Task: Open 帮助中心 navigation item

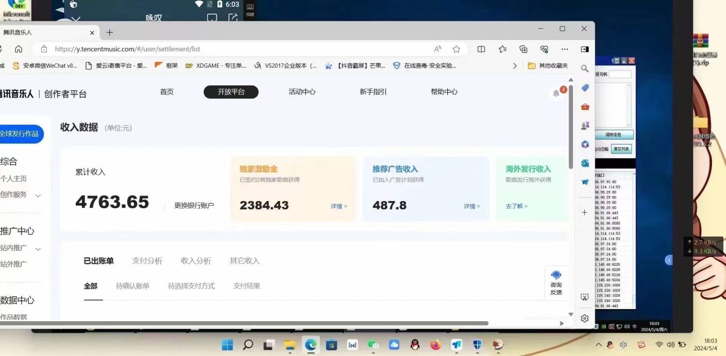Action: (x=444, y=92)
